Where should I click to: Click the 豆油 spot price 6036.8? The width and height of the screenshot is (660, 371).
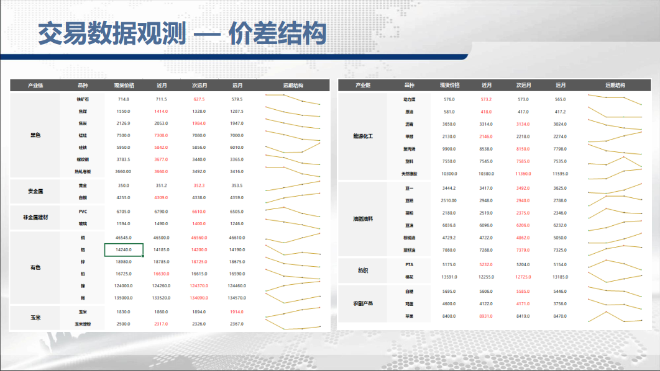click(449, 225)
